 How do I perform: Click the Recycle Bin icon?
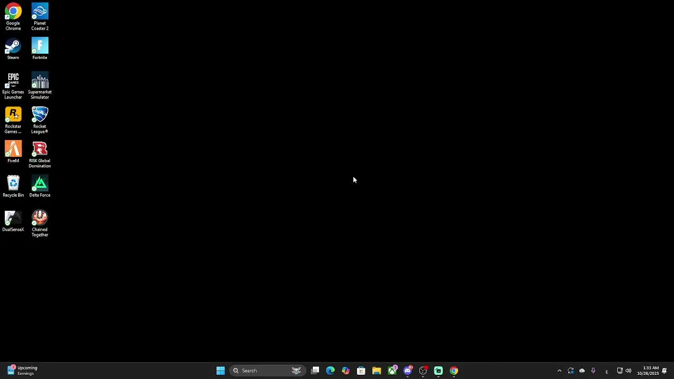[x=13, y=186]
